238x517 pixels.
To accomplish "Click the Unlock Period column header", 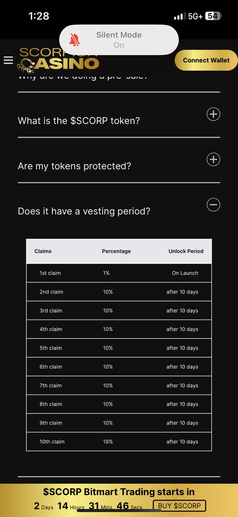I will click(x=186, y=251).
